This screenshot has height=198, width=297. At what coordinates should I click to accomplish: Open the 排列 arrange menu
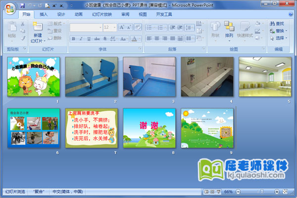click(229, 31)
